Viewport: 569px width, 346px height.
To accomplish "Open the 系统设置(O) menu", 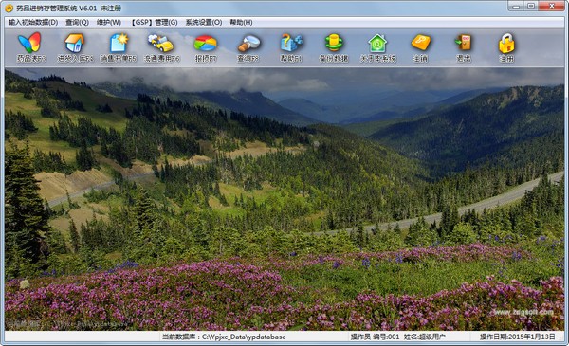I will coord(204,22).
